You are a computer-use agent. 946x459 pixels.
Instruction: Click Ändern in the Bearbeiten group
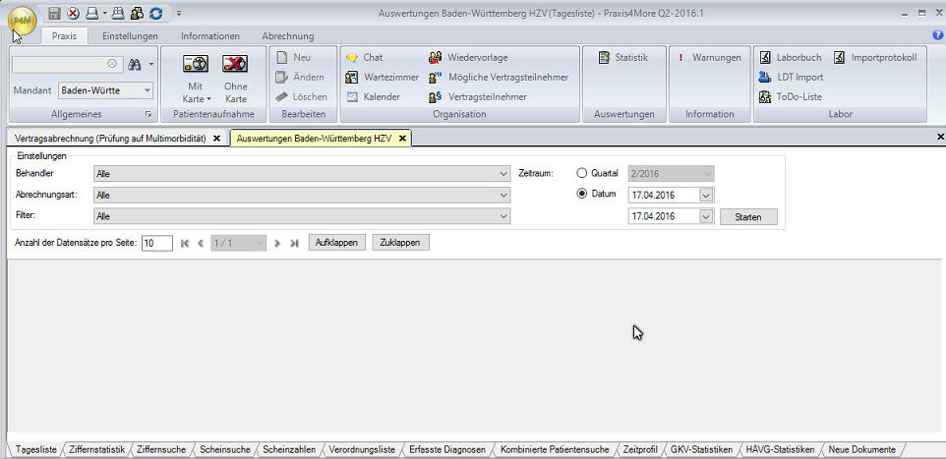click(301, 78)
